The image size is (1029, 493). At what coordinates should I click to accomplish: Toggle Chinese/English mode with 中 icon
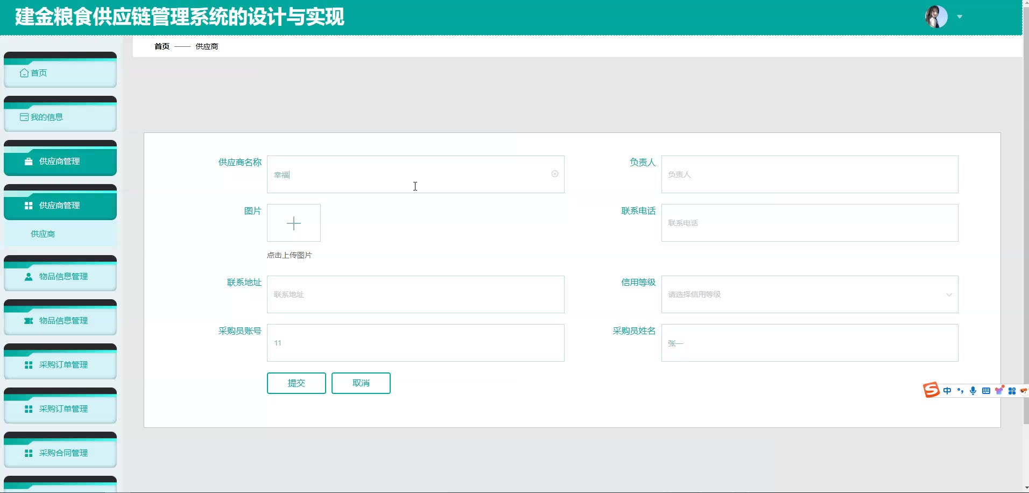tap(947, 391)
